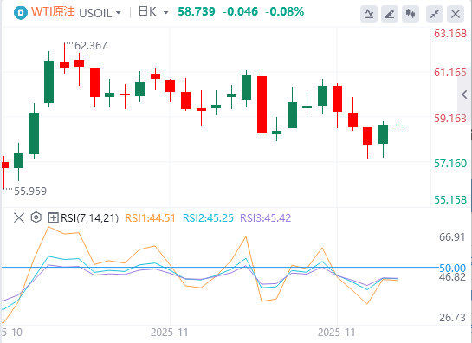This screenshot has width=472, height=343.
Task: Click the WTI crude round logo icon
Action: 21,13
